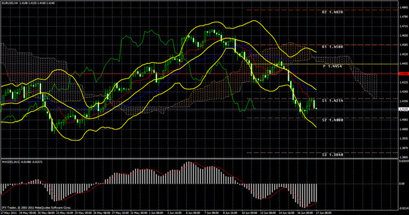Click the EURUSD,H4 chart title text

point(10,3)
